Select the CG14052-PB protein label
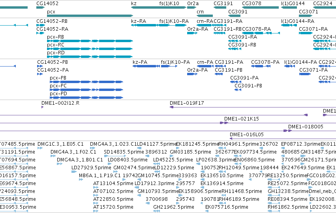The image size is (336, 213). (x=53, y=62)
